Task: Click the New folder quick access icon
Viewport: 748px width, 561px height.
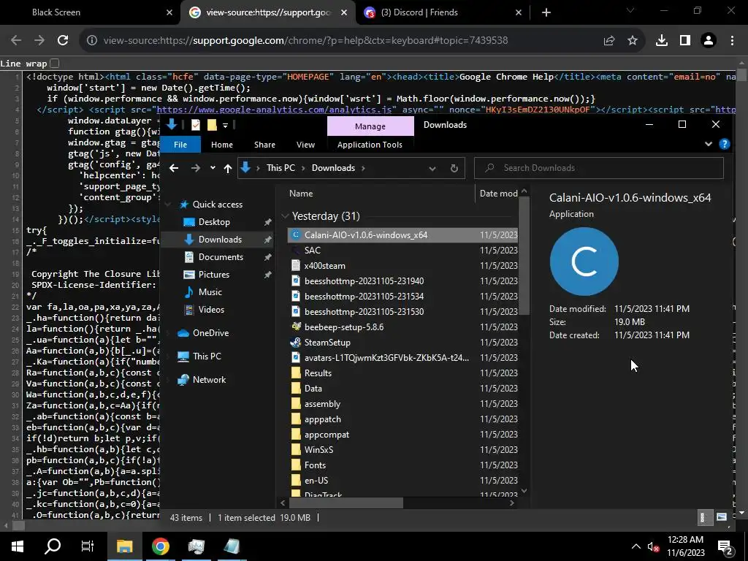Action: click(212, 125)
